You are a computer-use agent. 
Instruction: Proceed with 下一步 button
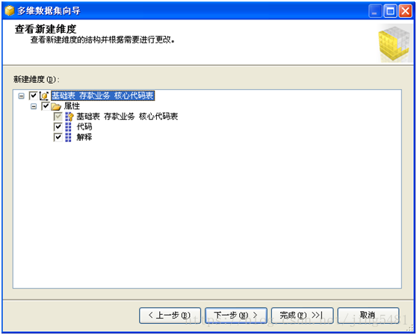pos(236,316)
